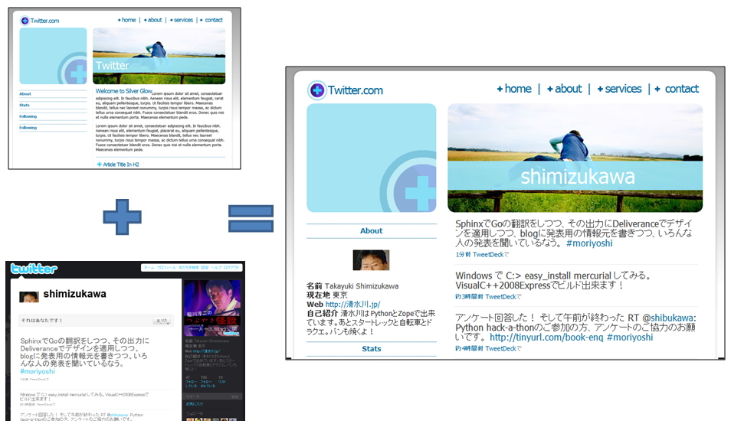Click the shimizukawa banner image in result page

(x=575, y=158)
